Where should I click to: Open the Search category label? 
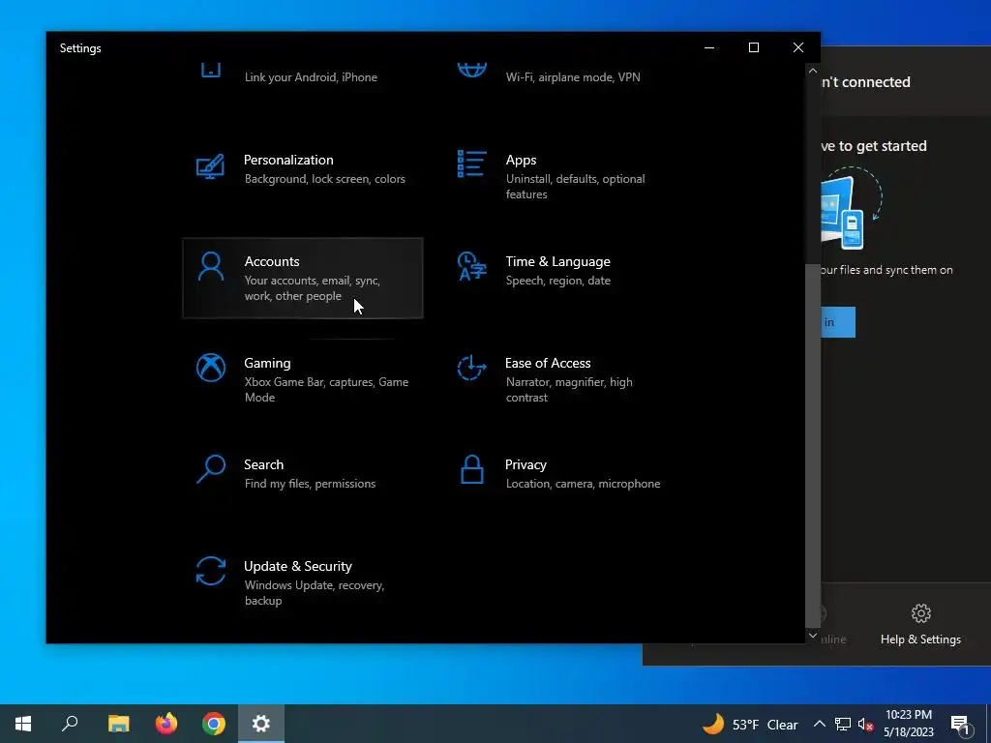(263, 464)
